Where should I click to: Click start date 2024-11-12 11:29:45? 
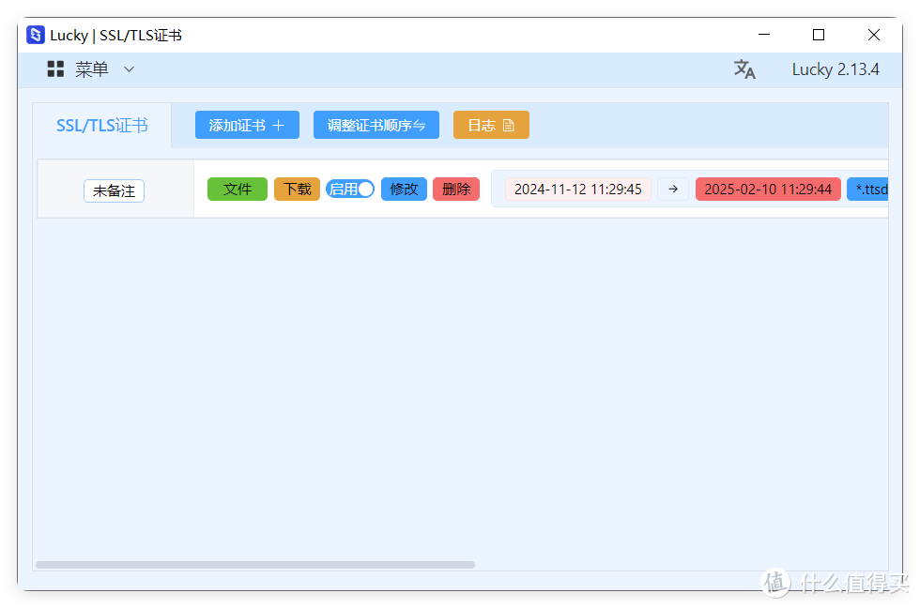click(x=578, y=189)
